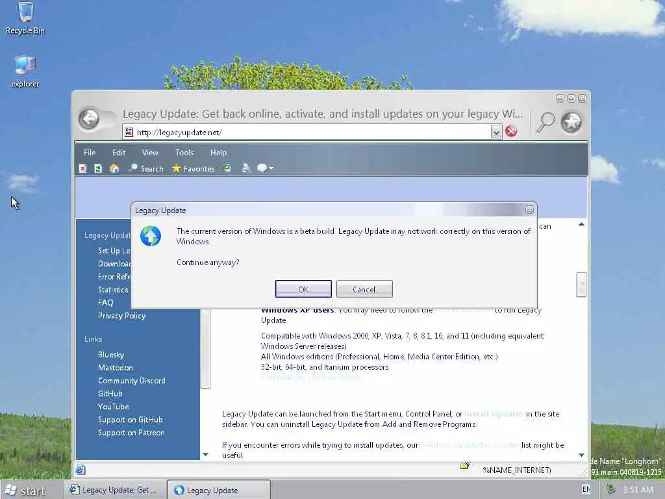
Task: Open the File menu
Action: pyautogui.click(x=90, y=153)
